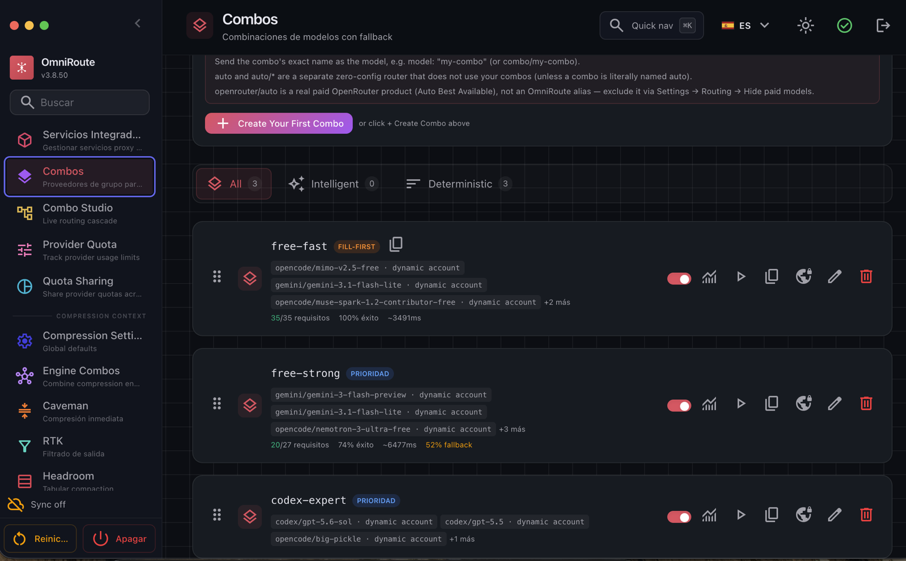
Task: Disable the free-fast combo toggle
Action: tap(679, 278)
